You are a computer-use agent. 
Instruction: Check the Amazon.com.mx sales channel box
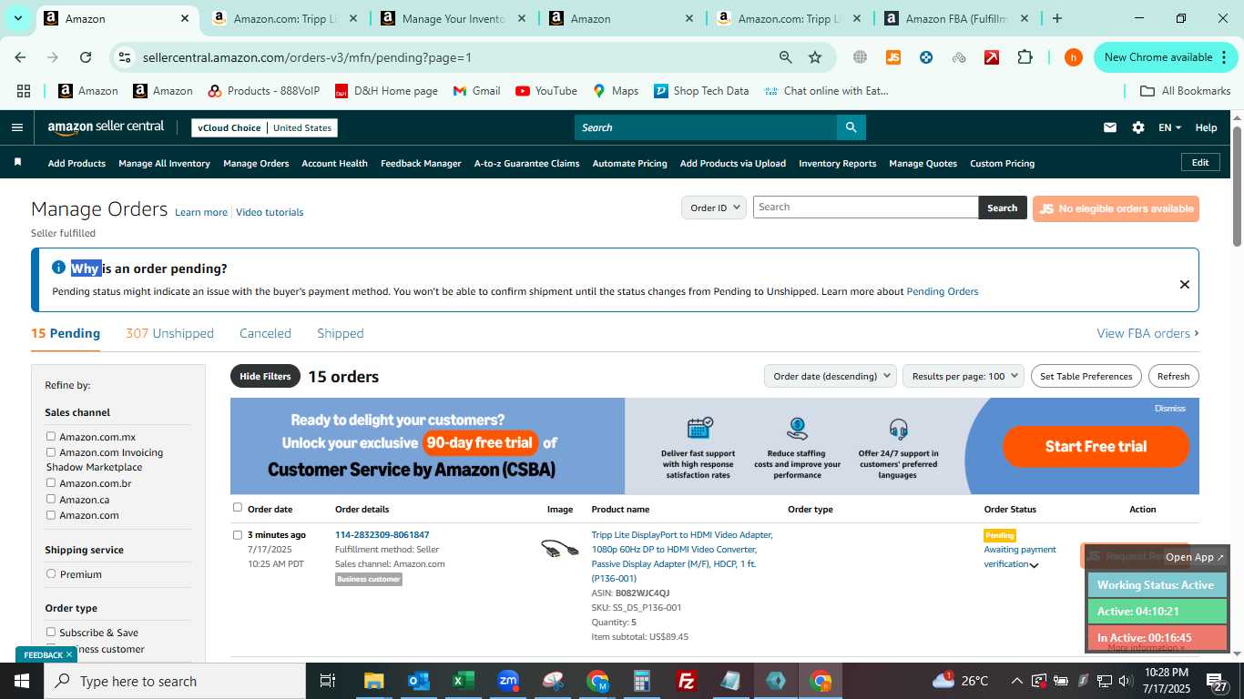click(x=51, y=436)
